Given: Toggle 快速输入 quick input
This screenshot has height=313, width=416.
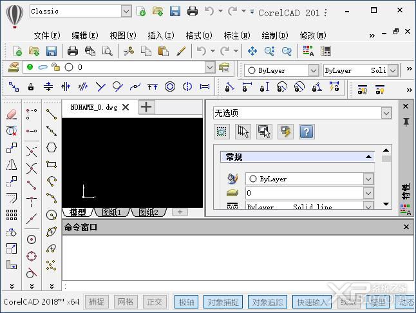Looking at the screenshot, I should (x=312, y=302).
